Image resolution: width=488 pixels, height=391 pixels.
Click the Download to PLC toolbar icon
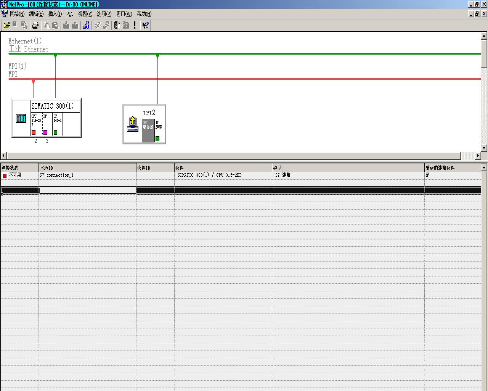pyautogui.click(x=66, y=25)
